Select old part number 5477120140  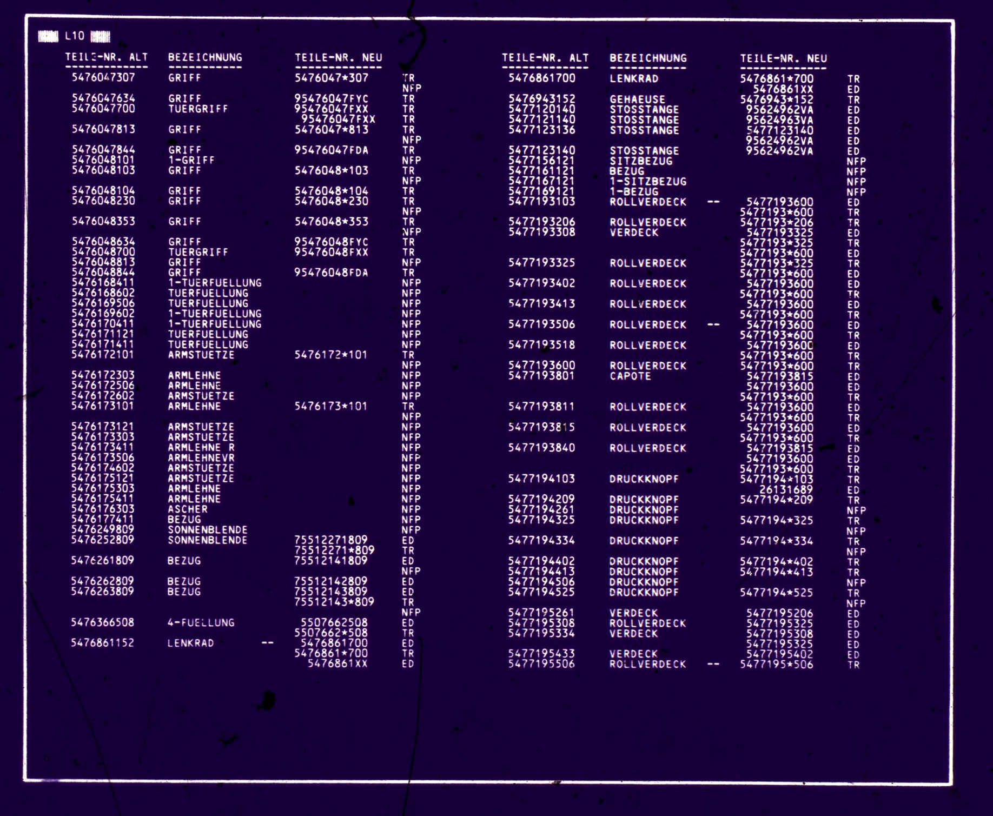click(542, 109)
